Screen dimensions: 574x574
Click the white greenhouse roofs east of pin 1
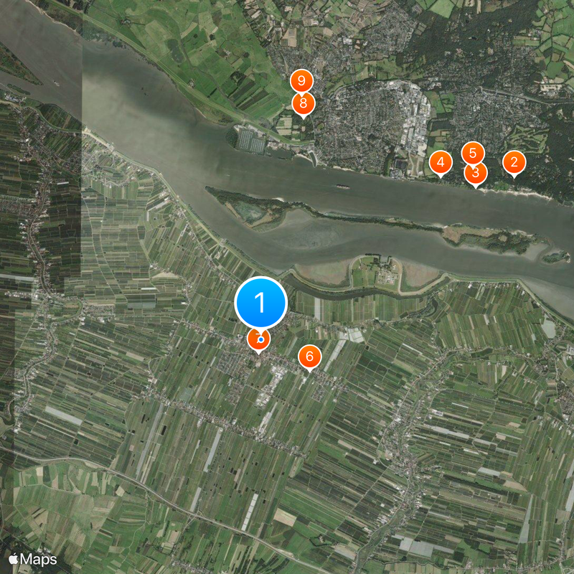(354, 335)
